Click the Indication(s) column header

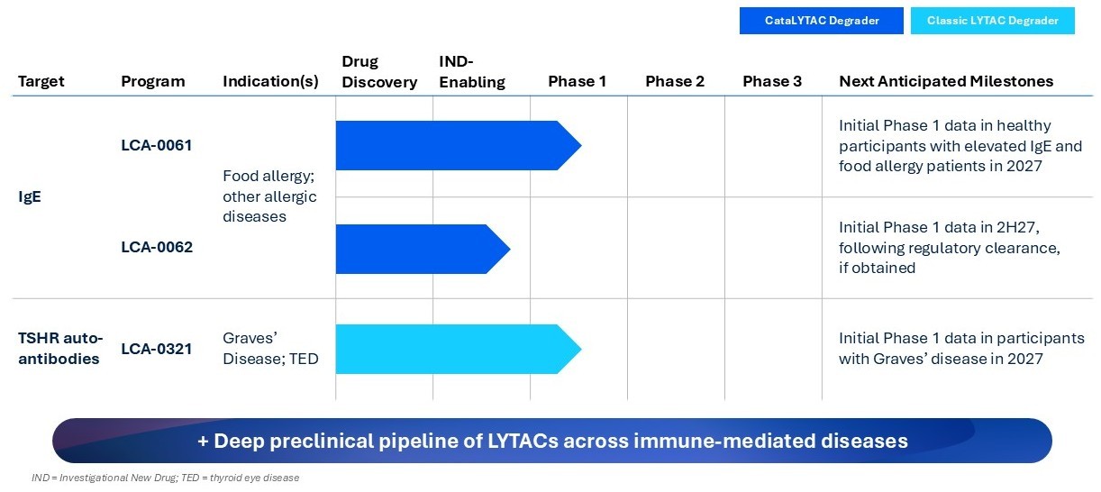[x=270, y=81]
